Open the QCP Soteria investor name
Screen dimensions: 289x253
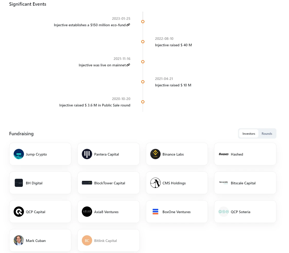pos(240,212)
